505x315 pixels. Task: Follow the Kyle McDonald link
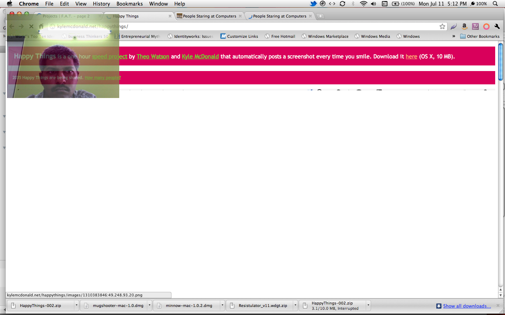pos(200,56)
